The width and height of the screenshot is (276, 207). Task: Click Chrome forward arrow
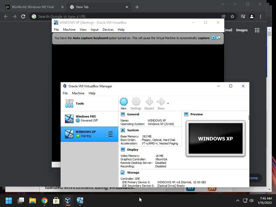15,16
